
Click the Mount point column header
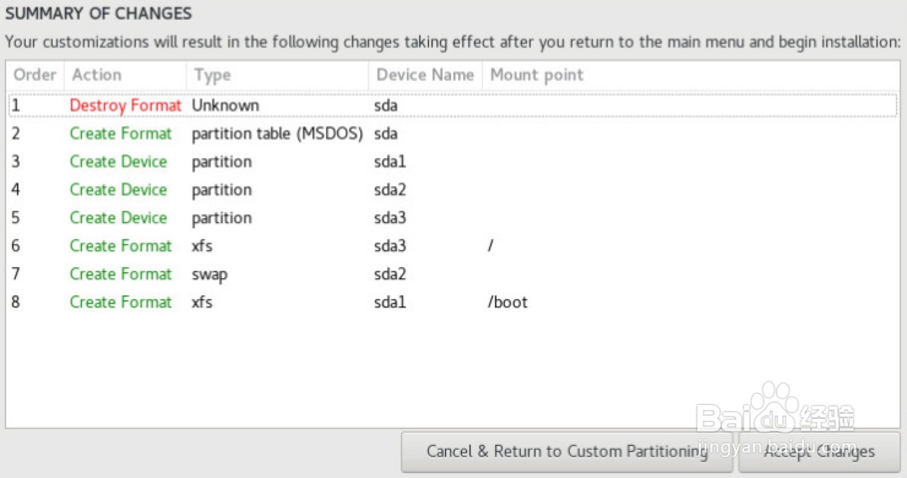537,75
